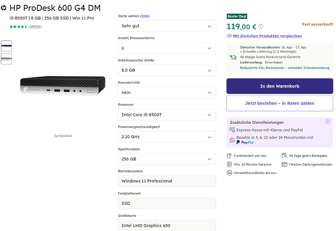Open the Speicherplatz dropdown showing 256 GB
This screenshot has height=231, width=336.
tap(167, 159)
